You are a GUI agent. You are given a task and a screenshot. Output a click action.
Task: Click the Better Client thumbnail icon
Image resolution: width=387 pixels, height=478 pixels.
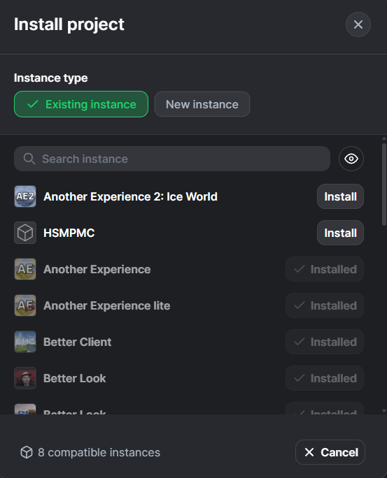25,342
